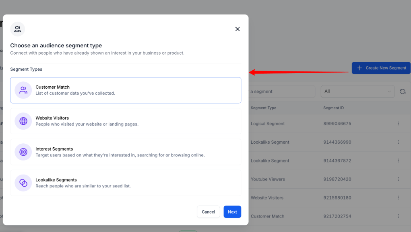
Task: Close the segment type dialog
Action: (x=238, y=29)
